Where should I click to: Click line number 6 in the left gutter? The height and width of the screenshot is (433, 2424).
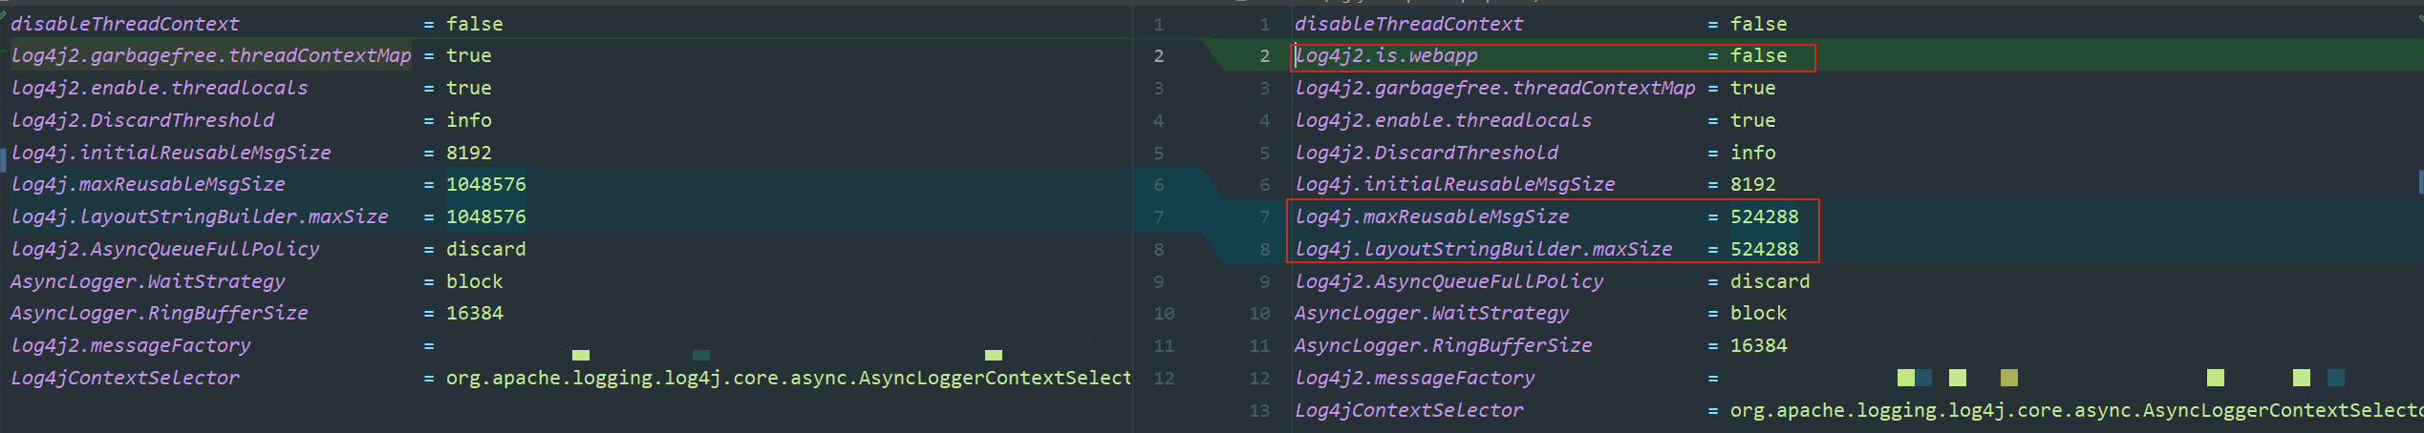(1159, 185)
